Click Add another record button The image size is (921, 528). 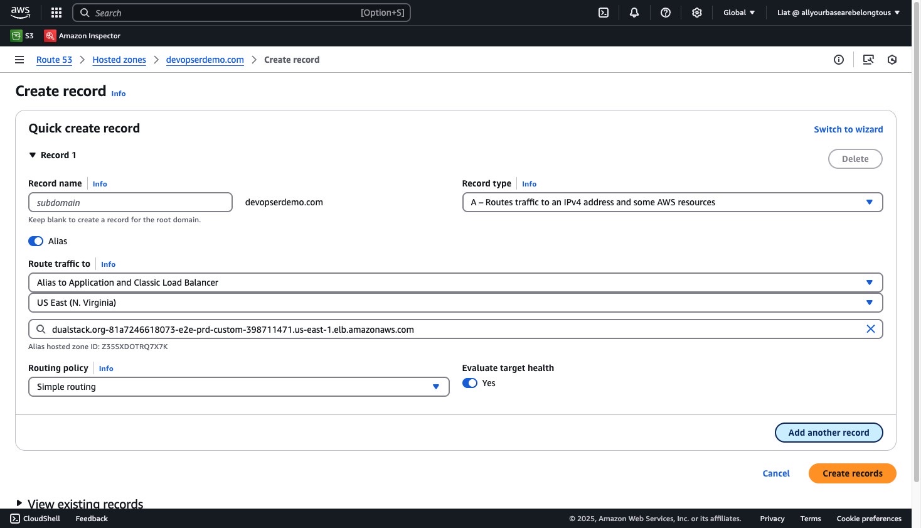[829, 433]
